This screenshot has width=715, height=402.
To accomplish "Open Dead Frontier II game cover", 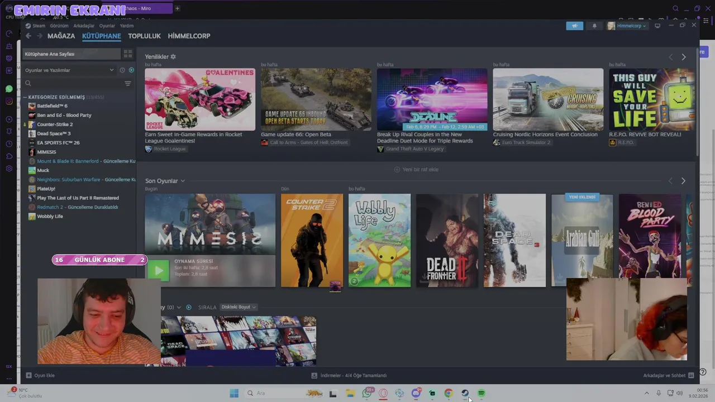I will 447,240.
